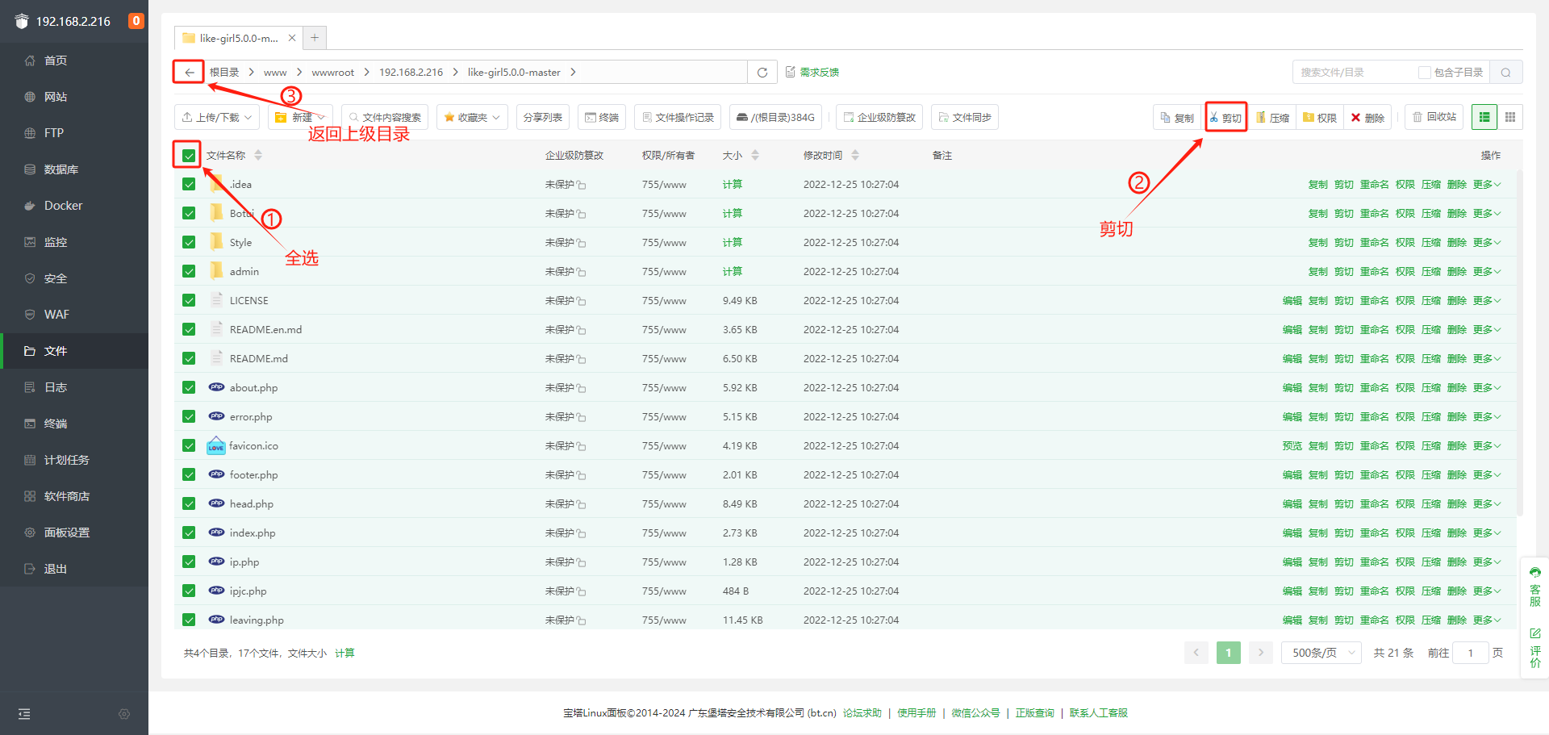
Task: Sort by size arrows
Action: [x=755, y=155]
